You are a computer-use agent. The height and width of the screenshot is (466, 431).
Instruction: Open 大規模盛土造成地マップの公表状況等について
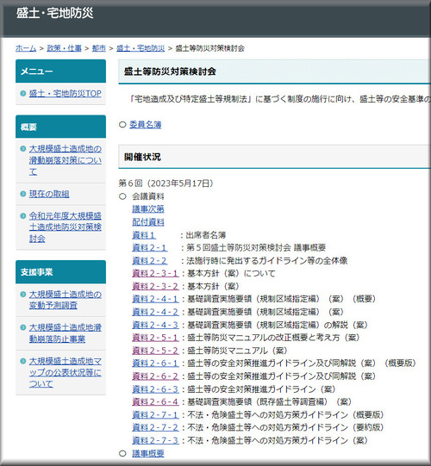[x=66, y=372]
